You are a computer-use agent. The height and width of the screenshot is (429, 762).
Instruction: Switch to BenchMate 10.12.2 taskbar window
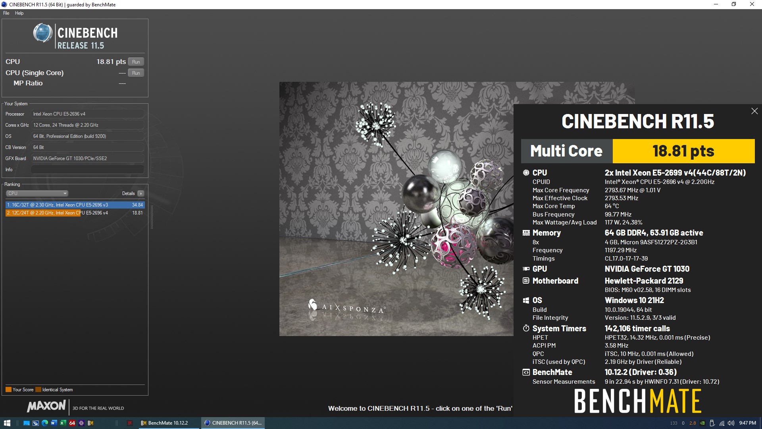pyautogui.click(x=168, y=423)
